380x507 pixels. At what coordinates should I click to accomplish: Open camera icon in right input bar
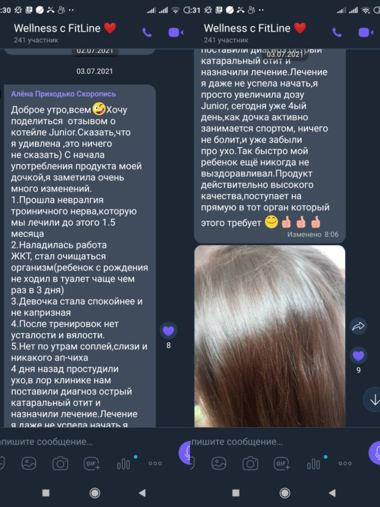250,463
